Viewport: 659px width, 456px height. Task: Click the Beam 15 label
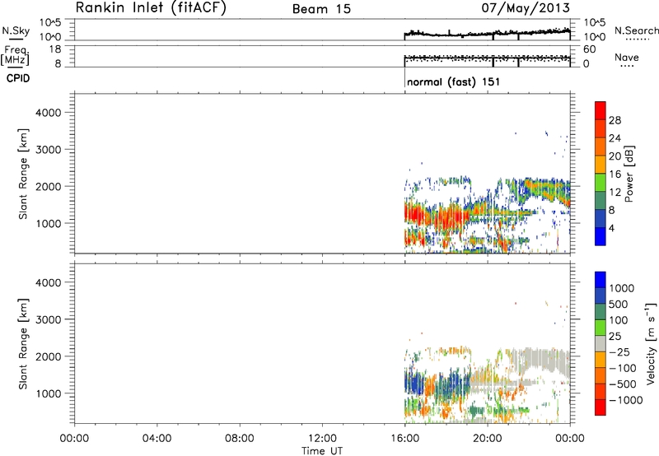pyautogui.click(x=321, y=9)
